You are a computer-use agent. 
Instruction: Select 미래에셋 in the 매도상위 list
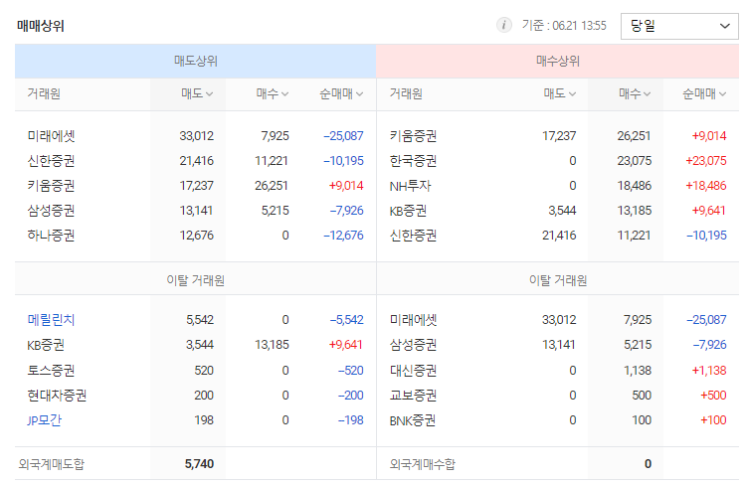coord(51,136)
